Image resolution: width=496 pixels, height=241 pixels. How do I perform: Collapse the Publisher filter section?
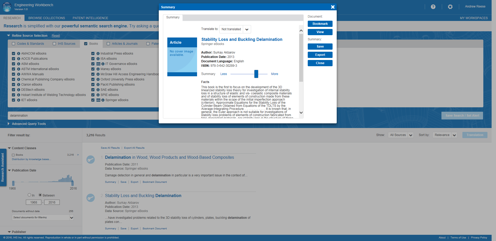tap(9, 232)
